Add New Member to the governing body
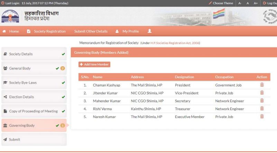Image resolution: width=277 pixels, height=153 pixels. click(x=94, y=64)
